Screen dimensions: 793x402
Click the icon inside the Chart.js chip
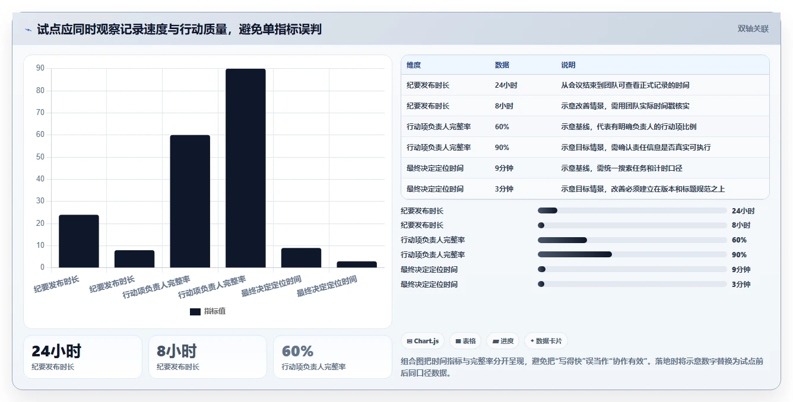tap(410, 341)
